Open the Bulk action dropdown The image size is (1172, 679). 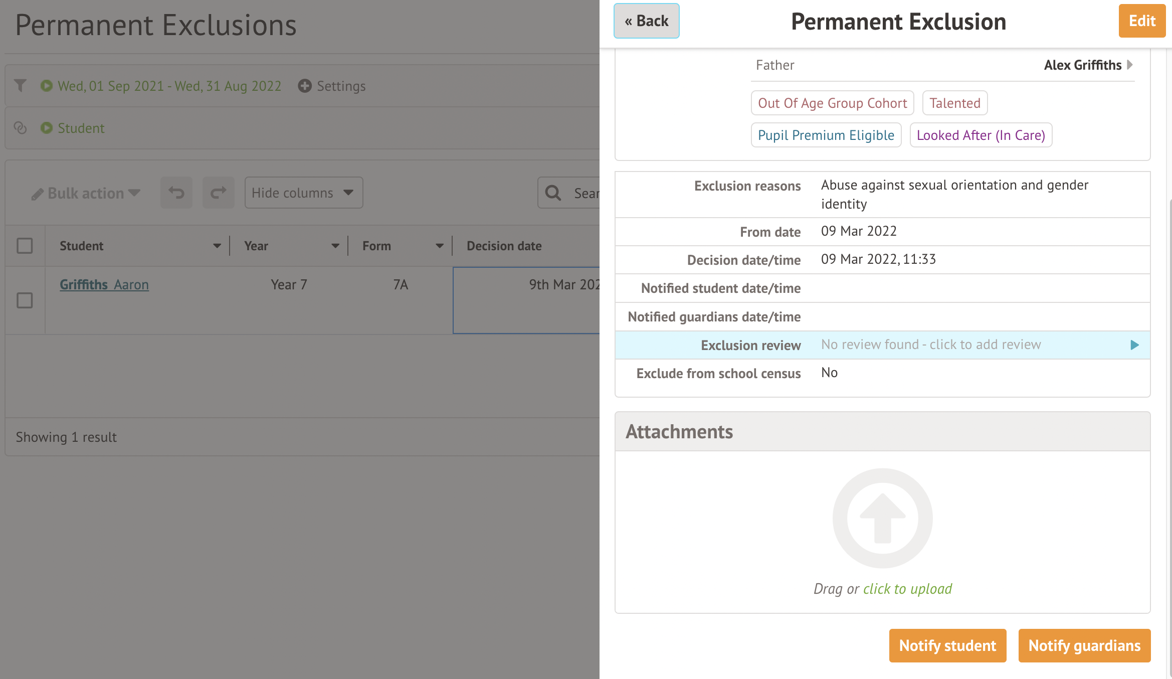(86, 193)
